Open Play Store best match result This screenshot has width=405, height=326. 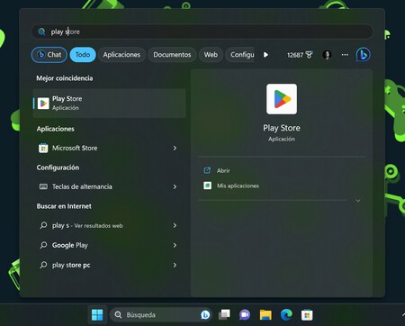click(109, 104)
